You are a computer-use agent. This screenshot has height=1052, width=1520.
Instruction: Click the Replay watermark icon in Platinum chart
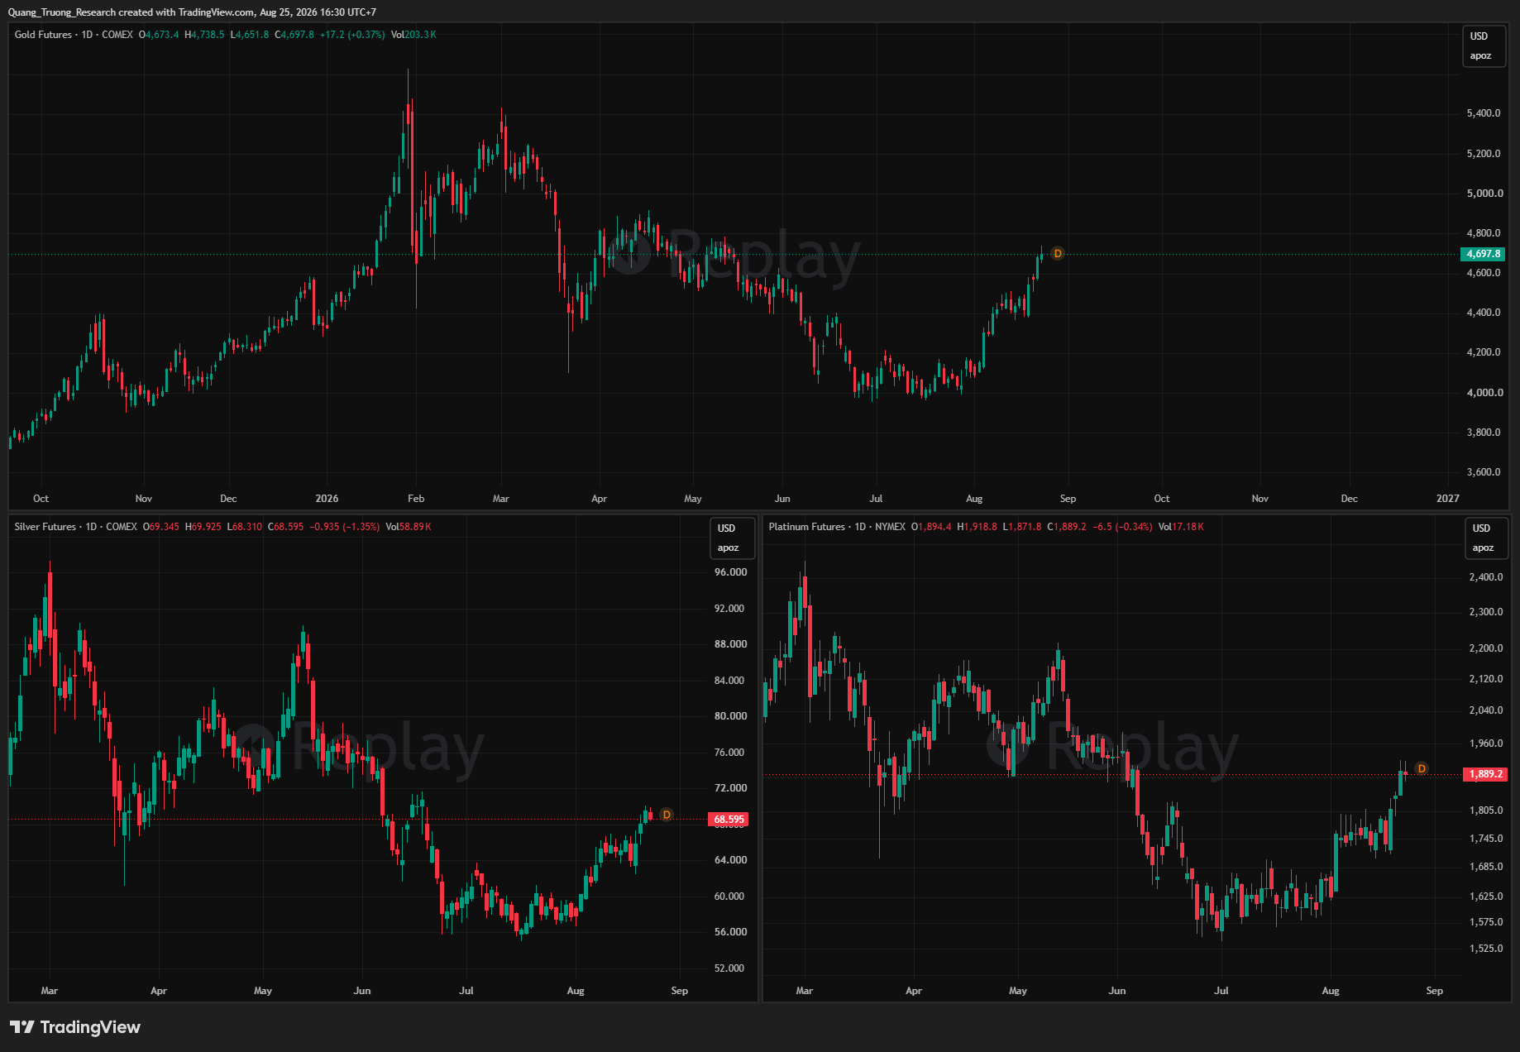(x=1008, y=745)
